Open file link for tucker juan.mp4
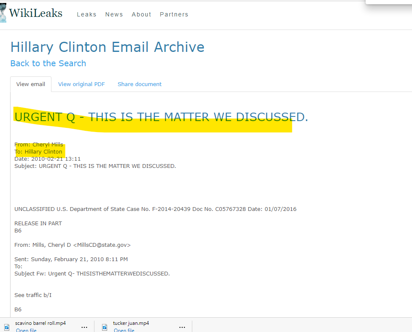412x332 pixels. pos(124,330)
